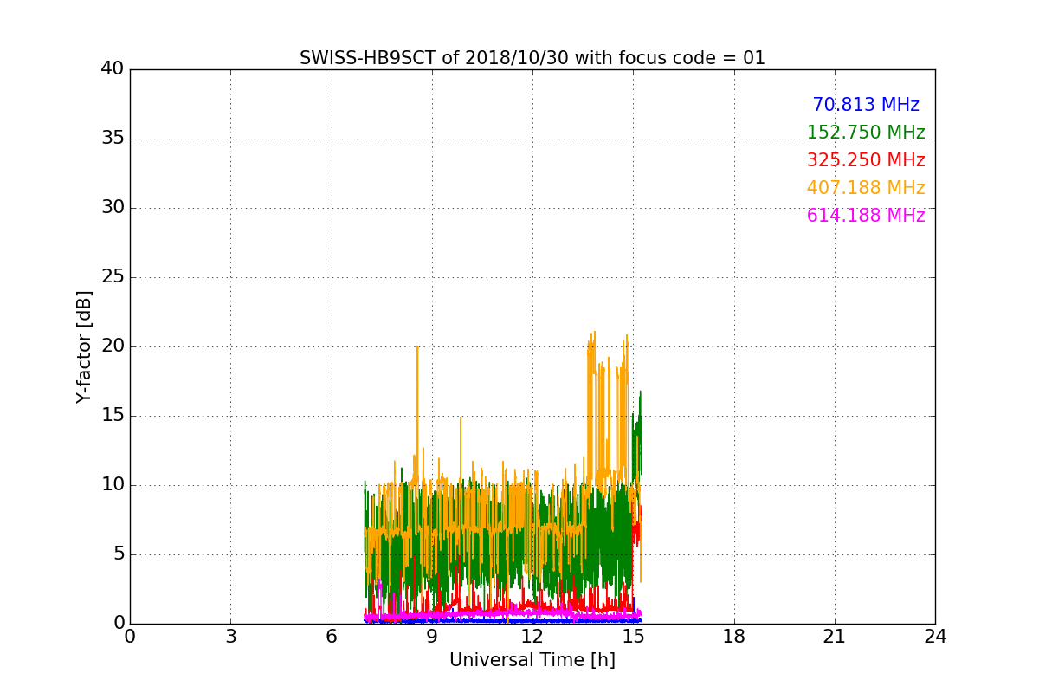The image size is (1039, 693).
Task: Select the orange '407.188 MHz' legend label
Action: point(866,188)
